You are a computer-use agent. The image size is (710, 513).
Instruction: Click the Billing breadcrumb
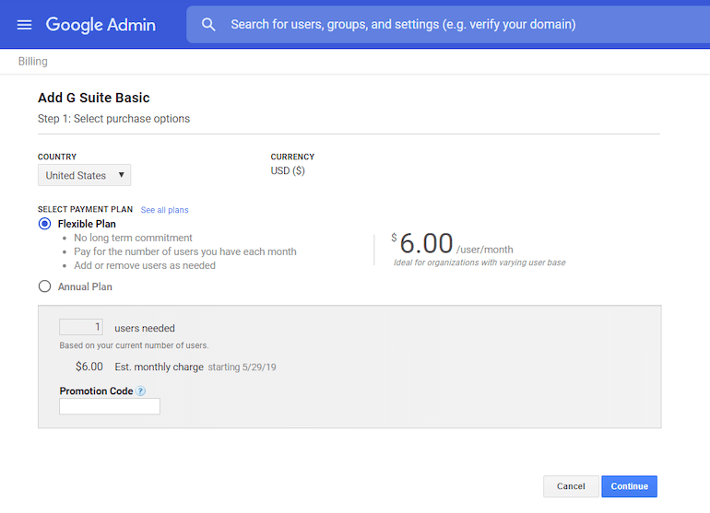pyautogui.click(x=32, y=62)
